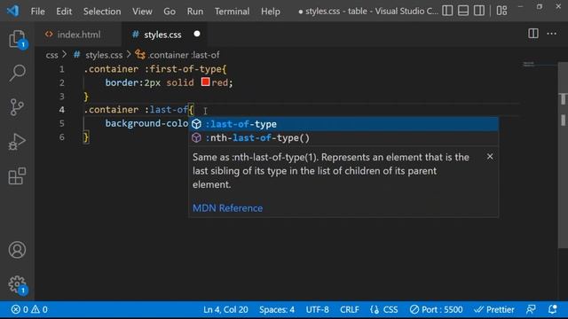Image resolution: width=568 pixels, height=319 pixels.
Task: Select the :nth-last-of-type() suggestion
Action: [343, 138]
